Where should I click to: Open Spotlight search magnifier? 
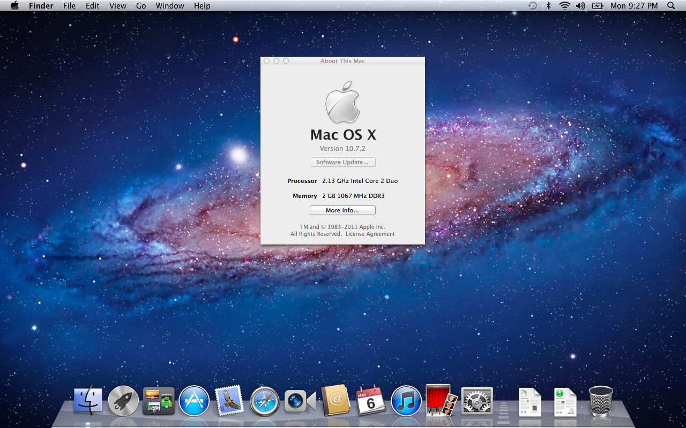coord(671,6)
